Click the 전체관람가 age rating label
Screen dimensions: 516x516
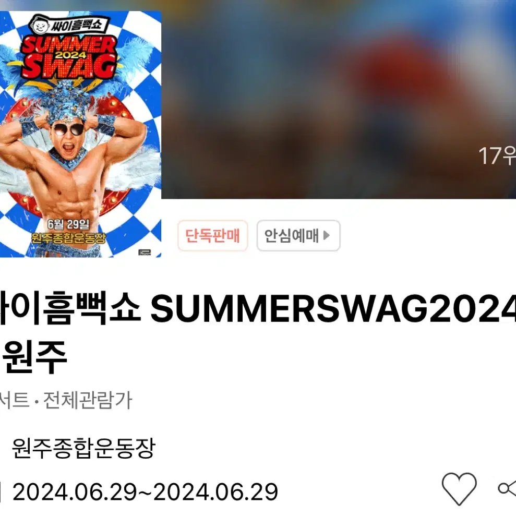pos(88,401)
